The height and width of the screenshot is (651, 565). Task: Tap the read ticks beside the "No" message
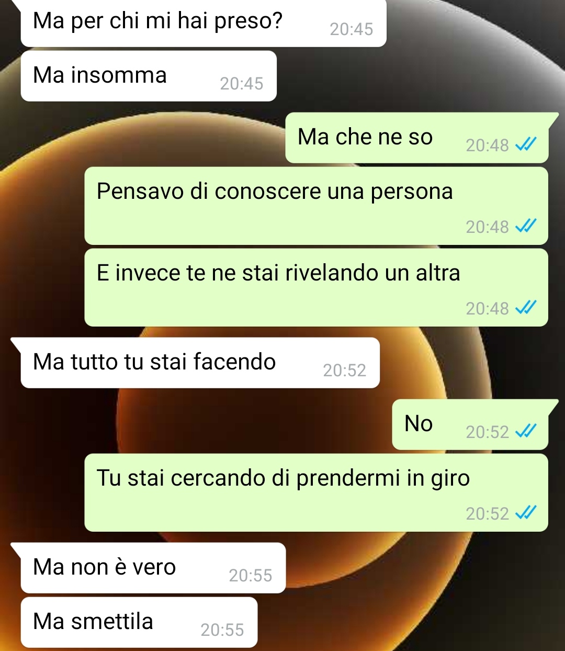[526, 431]
